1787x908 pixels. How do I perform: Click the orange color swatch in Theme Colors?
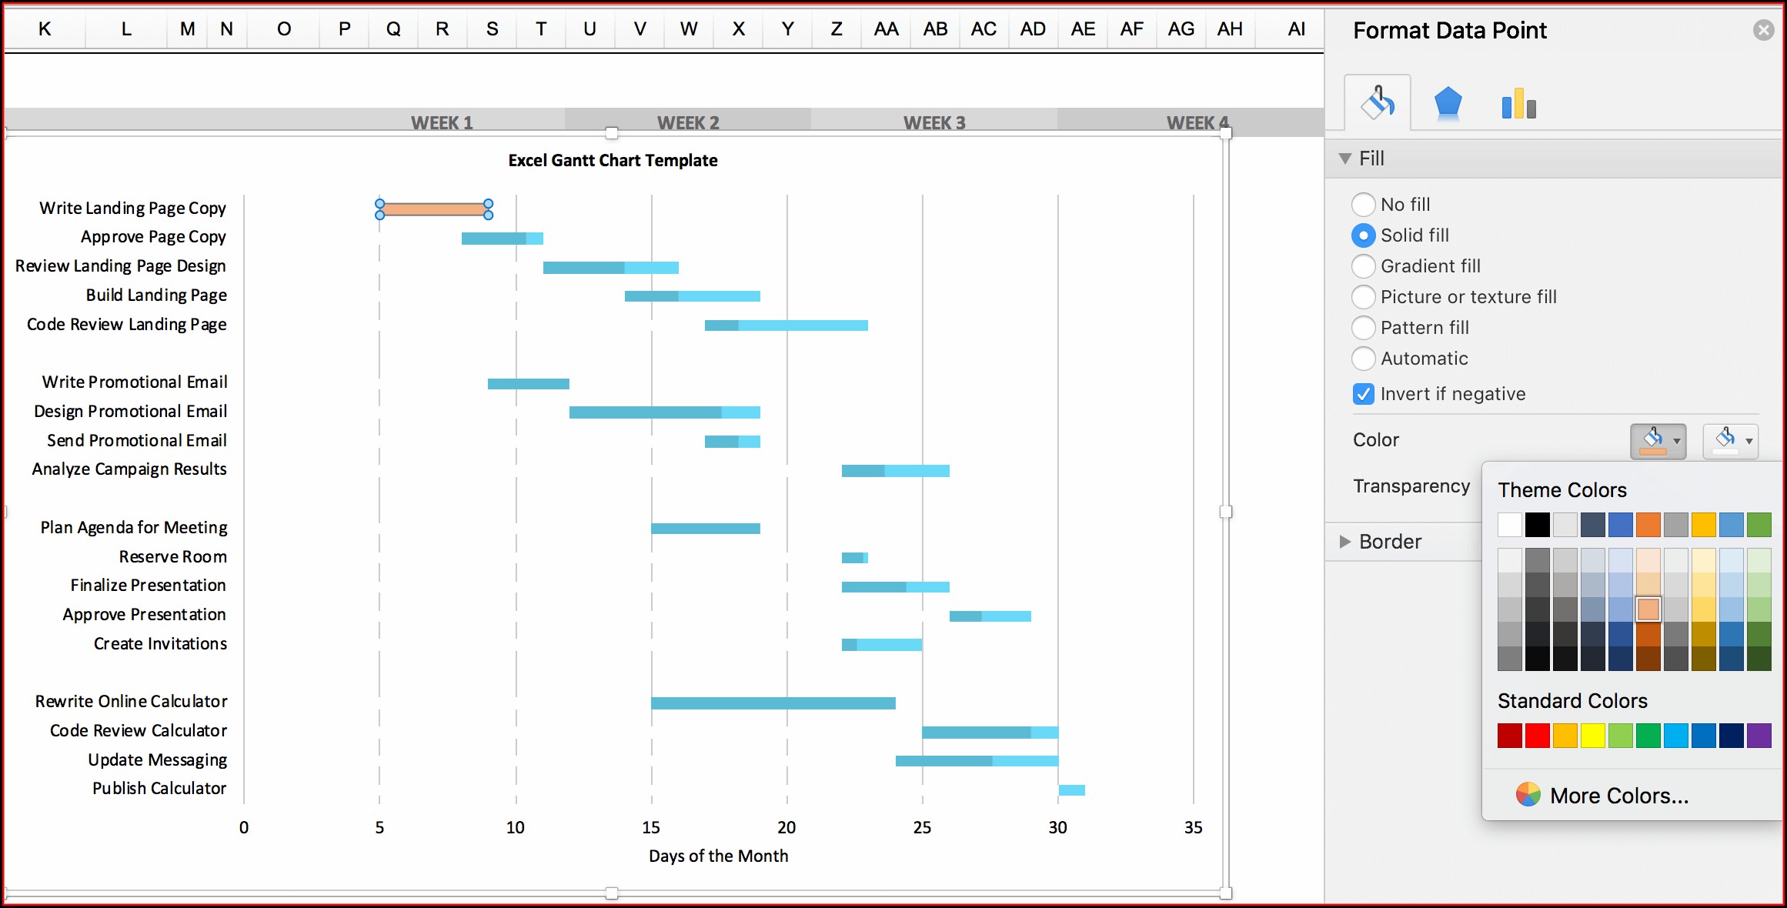click(x=1645, y=521)
